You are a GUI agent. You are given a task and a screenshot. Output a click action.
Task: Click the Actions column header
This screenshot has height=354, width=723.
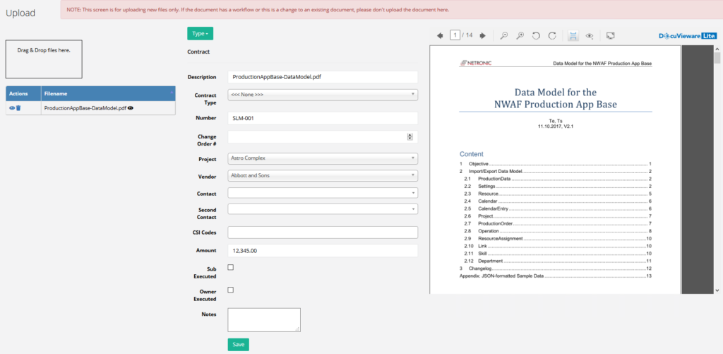click(23, 94)
